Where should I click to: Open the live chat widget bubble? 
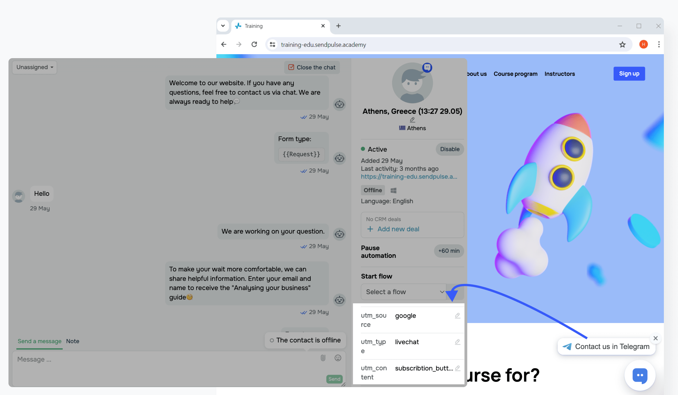click(x=640, y=376)
